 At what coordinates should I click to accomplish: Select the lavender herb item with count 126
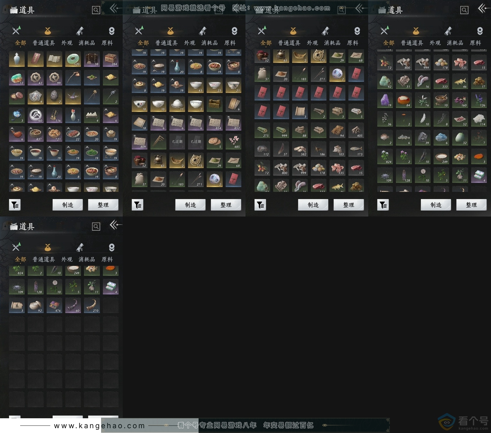click(x=479, y=100)
